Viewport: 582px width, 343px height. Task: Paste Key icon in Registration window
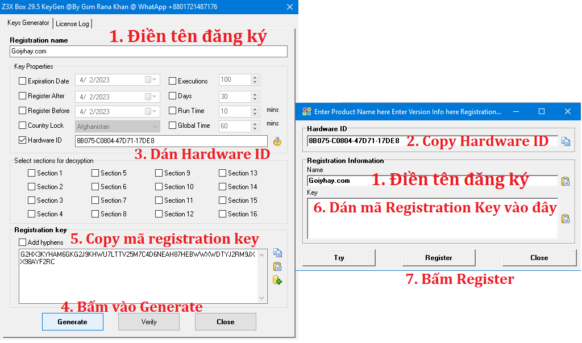[566, 219]
